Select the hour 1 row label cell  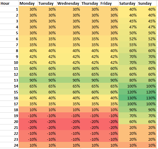click(x=9, y=9)
